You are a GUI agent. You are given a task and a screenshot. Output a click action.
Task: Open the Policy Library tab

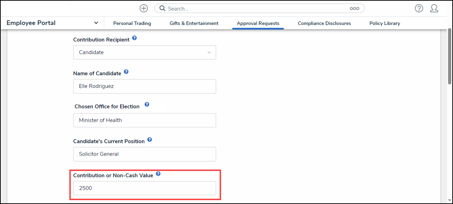[x=385, y=23]
